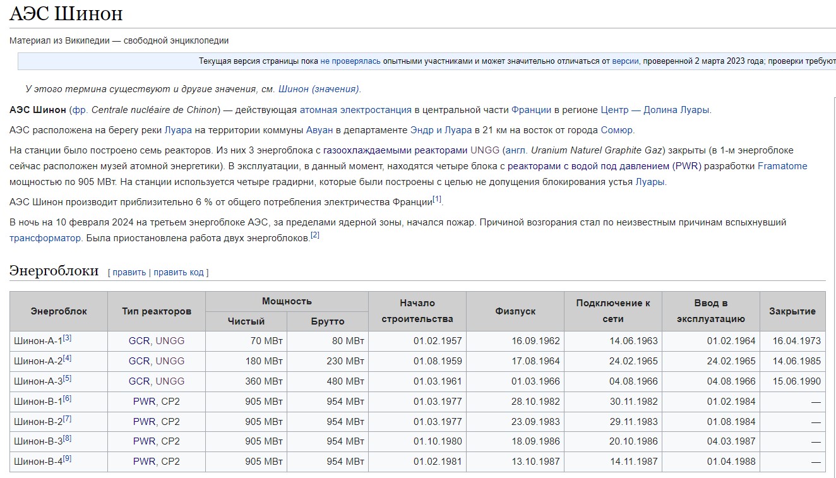The height and width of the screenshot is (478, 836).
Task: Follow the «Шинон (значения)» disambiguation link
Action: (319, 89)
